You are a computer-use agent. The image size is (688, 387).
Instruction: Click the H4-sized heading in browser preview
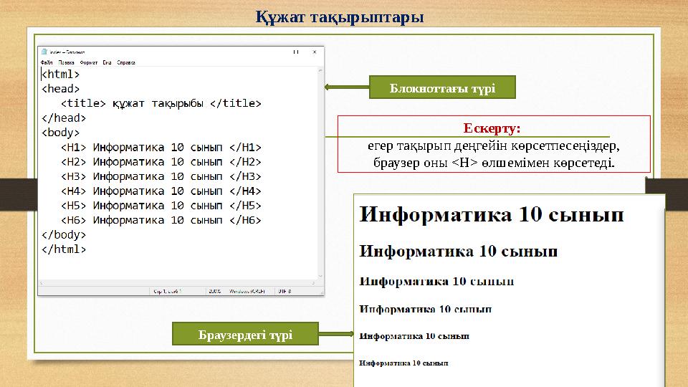[425, 309]
